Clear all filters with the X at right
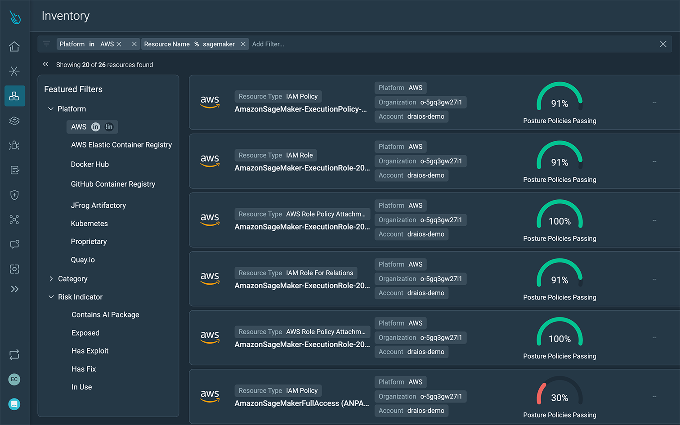The height and width of the screenshot is (425, 680). pyautogui.click(x=663, y=44)
